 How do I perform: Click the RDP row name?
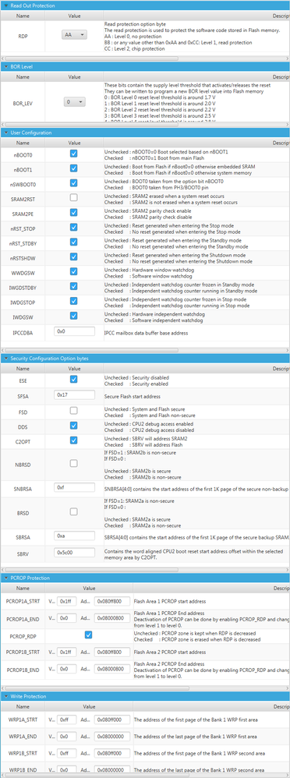(23, 36)
